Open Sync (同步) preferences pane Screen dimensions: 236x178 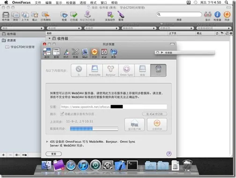(95, 53)
